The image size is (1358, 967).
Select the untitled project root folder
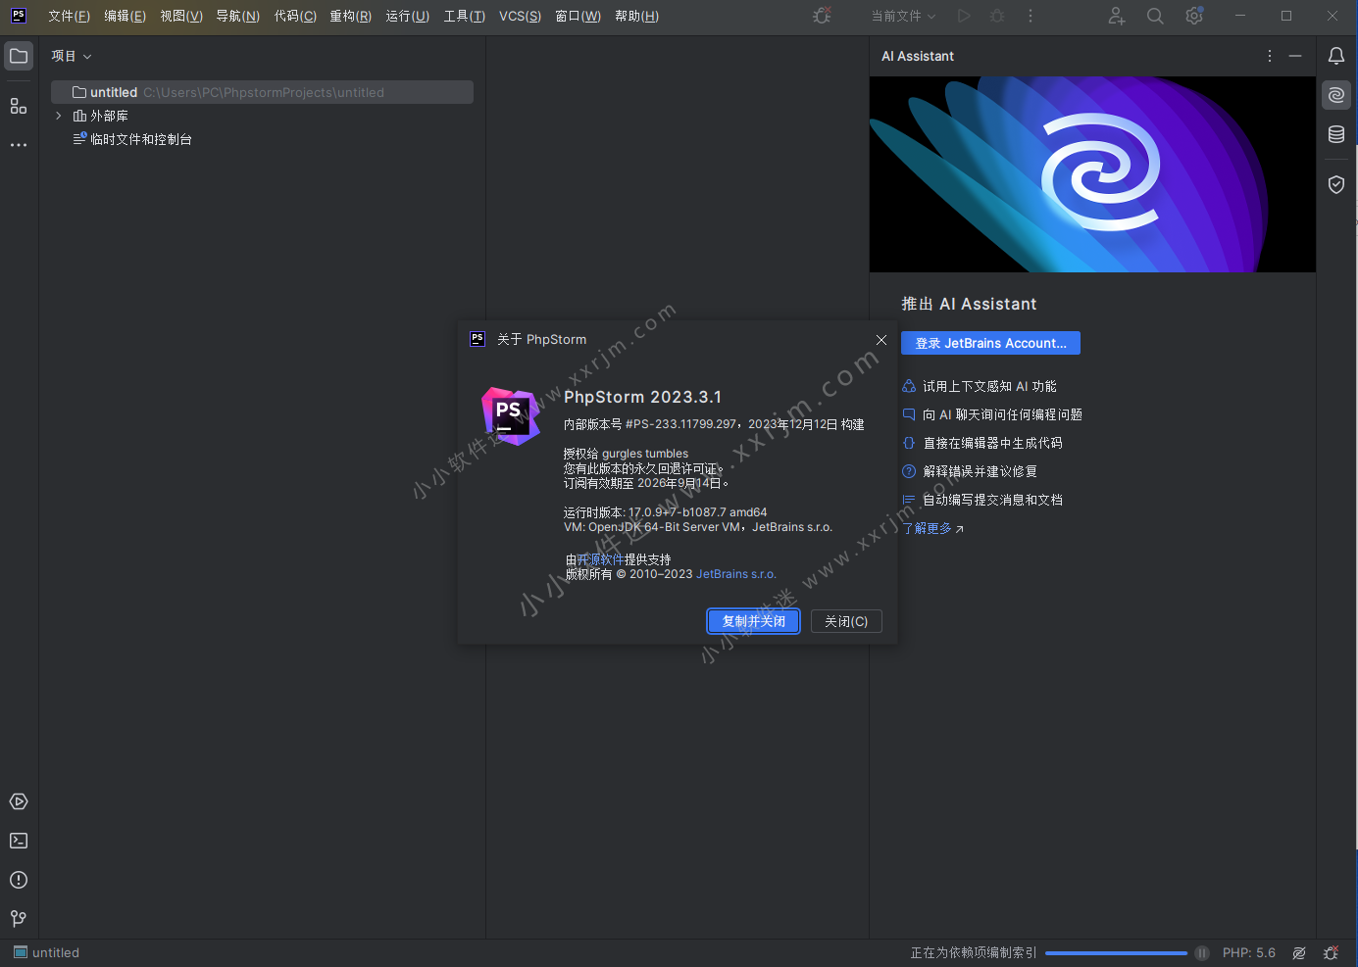tap(262, 92)
